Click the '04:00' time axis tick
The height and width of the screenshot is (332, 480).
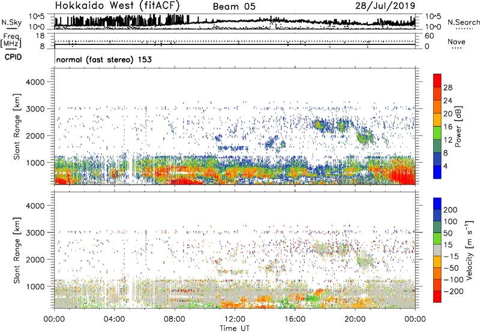[114, 319]
